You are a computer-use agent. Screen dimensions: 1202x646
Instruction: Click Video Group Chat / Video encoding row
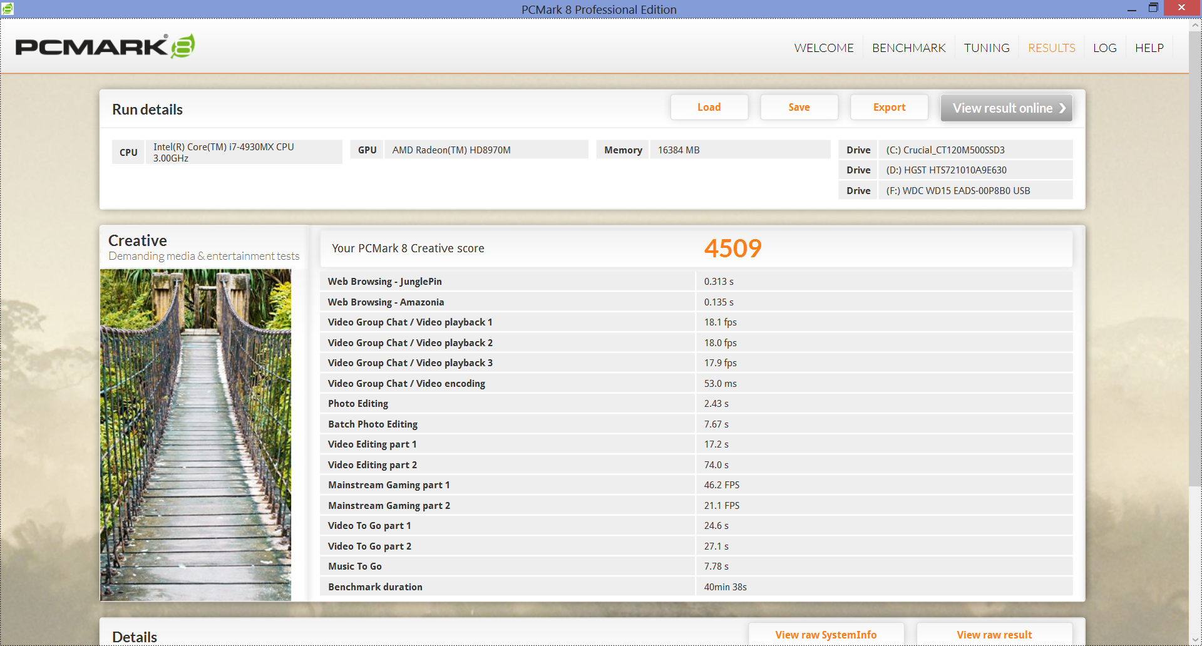696,383
